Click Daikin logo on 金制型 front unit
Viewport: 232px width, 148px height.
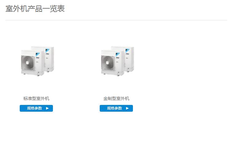point(118,54)
